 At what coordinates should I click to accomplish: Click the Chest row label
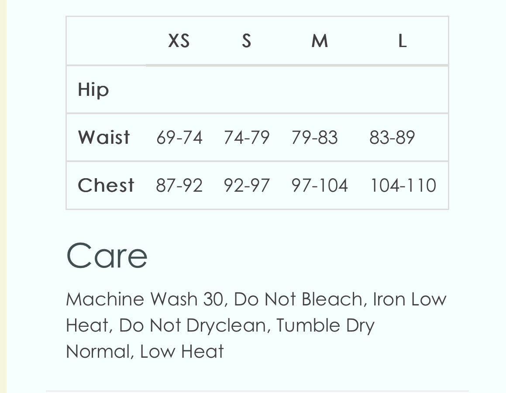106,185
